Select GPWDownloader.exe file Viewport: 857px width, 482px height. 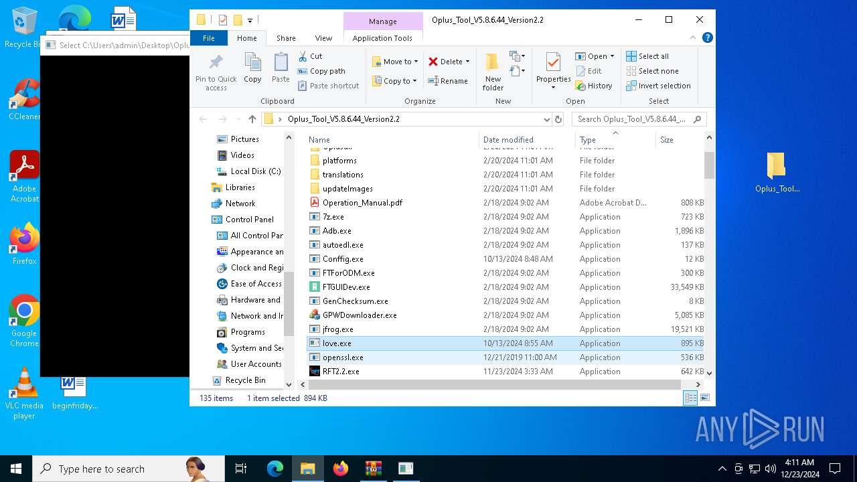click(x=360, y=315)
